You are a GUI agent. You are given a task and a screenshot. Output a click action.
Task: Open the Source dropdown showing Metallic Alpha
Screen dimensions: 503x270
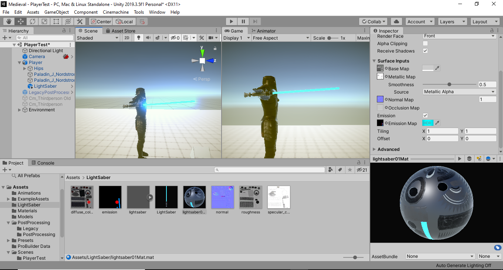coord(459,92)
